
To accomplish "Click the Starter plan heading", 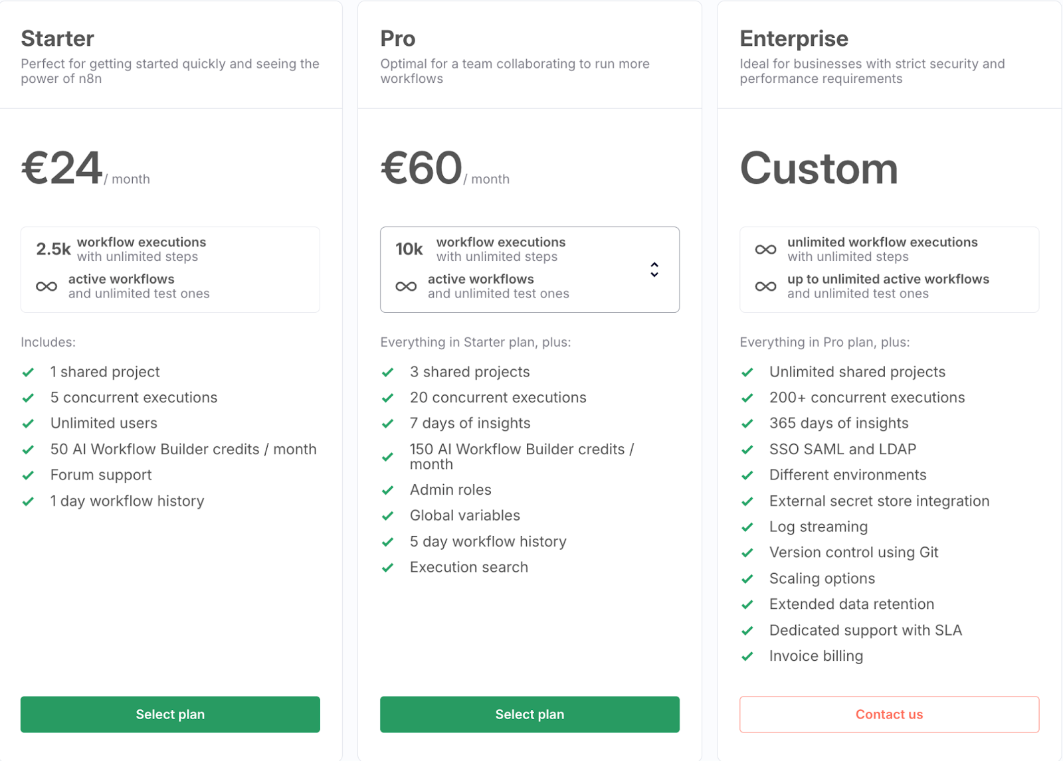I will pyautogui.click(x=57, y=39).
